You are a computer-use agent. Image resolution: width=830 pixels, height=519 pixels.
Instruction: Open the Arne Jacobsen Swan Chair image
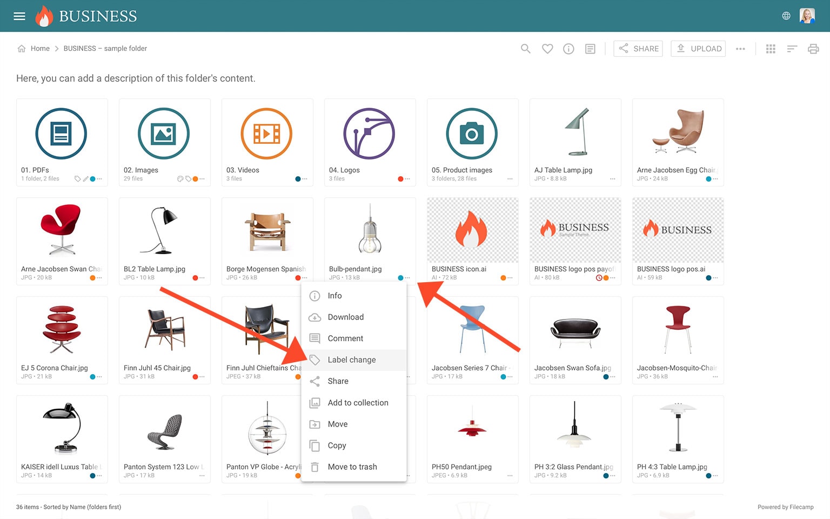pyautogui.click(x=62, y=230)
